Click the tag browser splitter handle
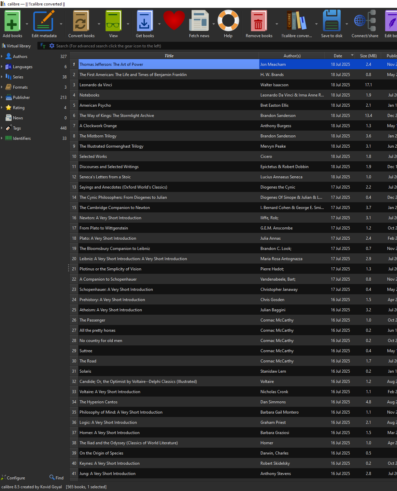The image size is (397, 491). click(68, 268)
